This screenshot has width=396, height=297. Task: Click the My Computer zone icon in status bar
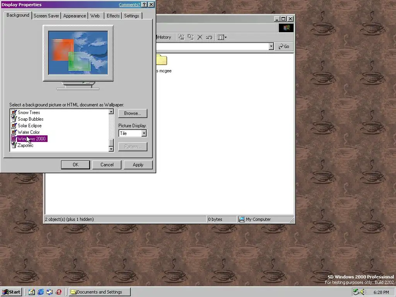point(241,219)
